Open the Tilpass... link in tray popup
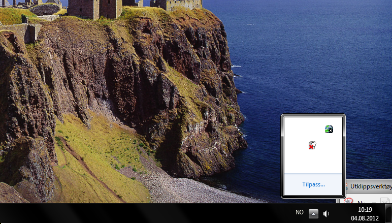 pyautogui.click(x=313, y=184)
